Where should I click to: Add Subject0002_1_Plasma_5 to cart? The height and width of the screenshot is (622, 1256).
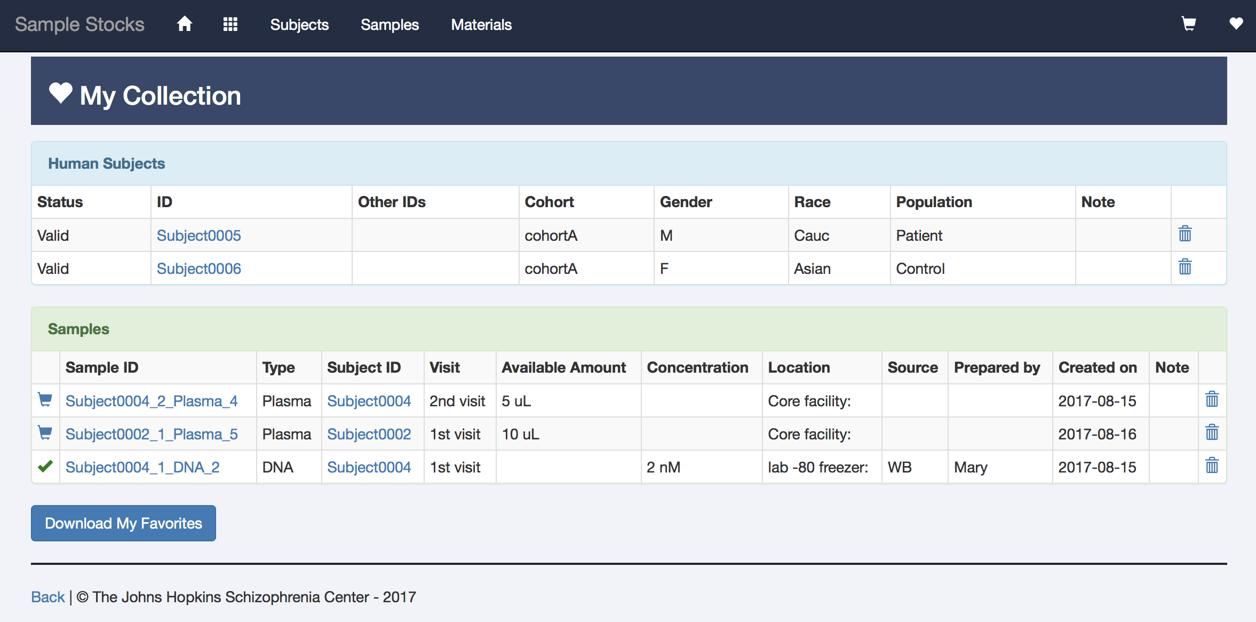pyautogui.click(x=45, y=433)
